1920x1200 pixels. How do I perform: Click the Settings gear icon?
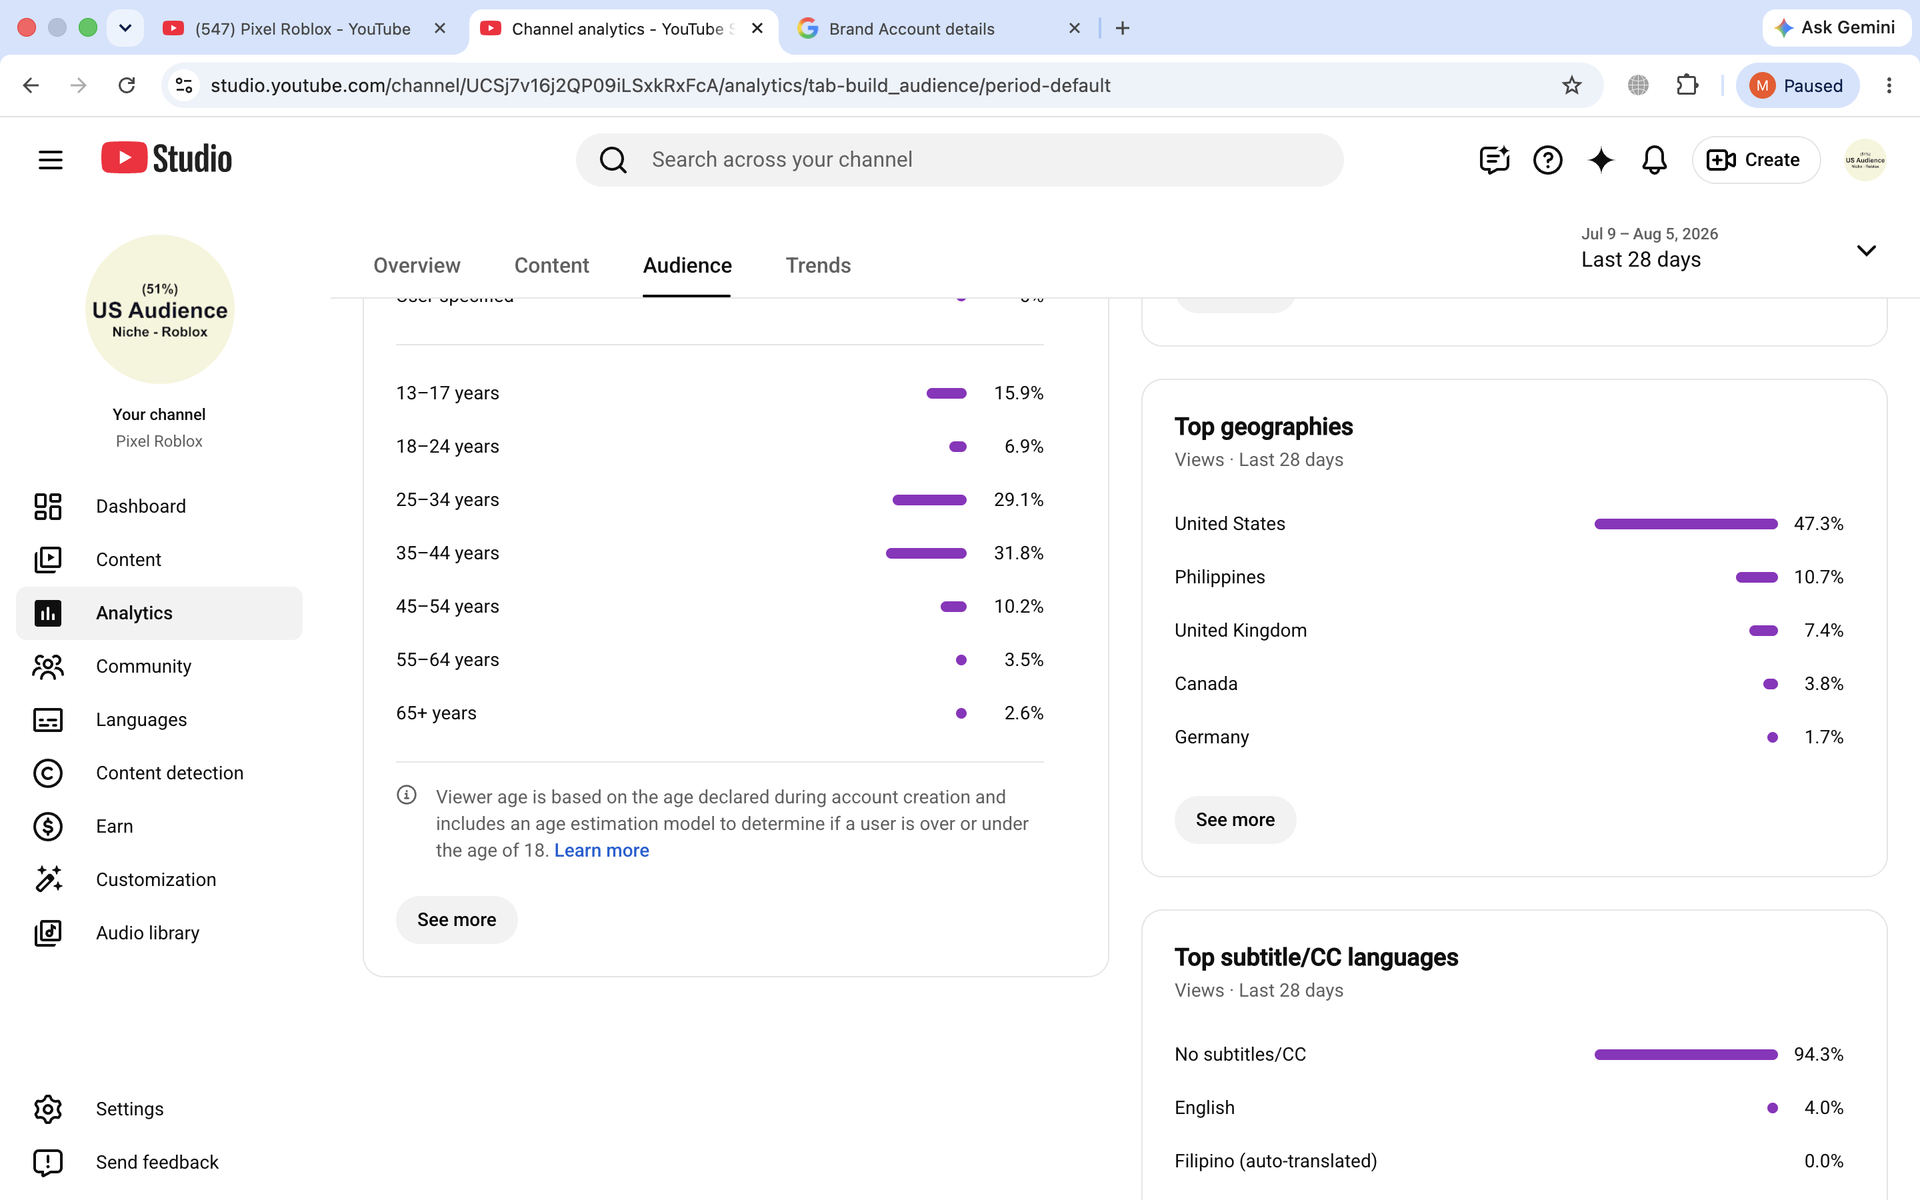[x=47, y=1109]
